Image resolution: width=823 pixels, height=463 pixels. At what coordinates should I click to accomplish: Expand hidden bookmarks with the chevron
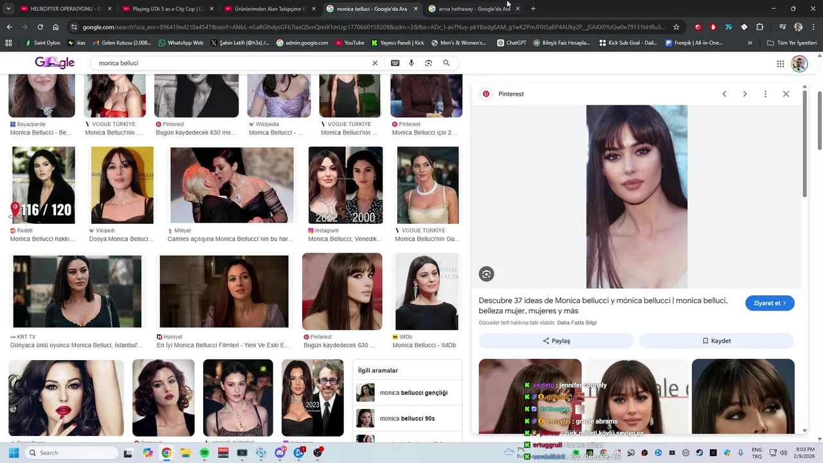pyautogui.click(x=750, y=43)
